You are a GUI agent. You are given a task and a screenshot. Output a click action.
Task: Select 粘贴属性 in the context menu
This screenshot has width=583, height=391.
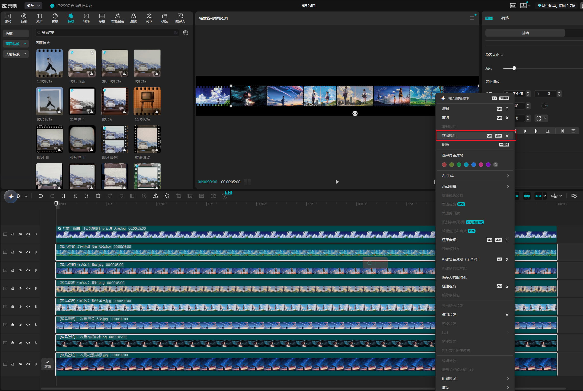click(x=475, y=136)
